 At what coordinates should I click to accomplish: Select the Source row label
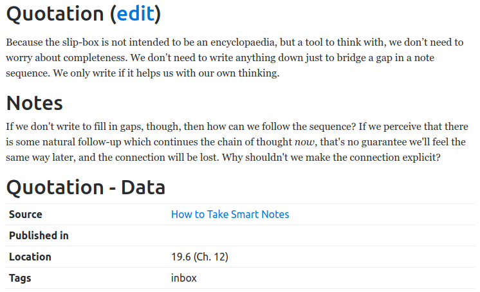(x=25, y=214)
